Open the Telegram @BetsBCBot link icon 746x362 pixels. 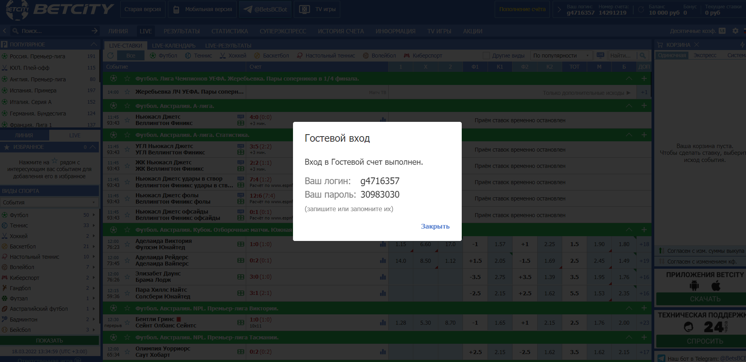click(248, 10)
